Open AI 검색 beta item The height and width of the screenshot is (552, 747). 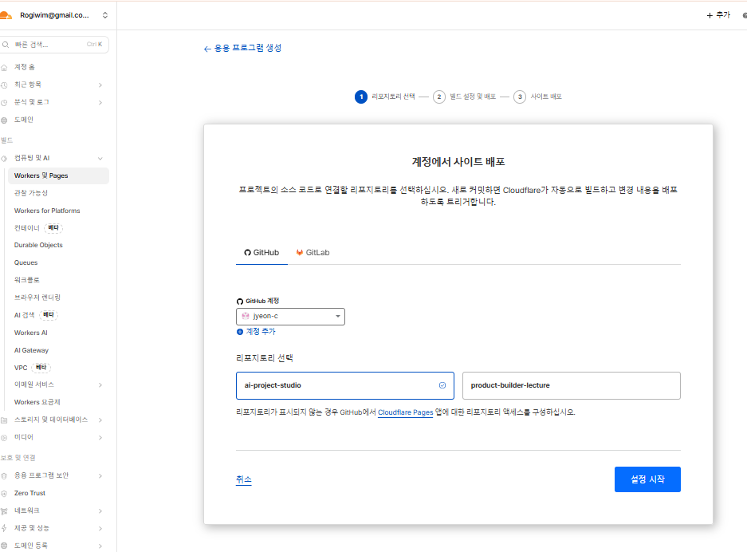point(36,315)
